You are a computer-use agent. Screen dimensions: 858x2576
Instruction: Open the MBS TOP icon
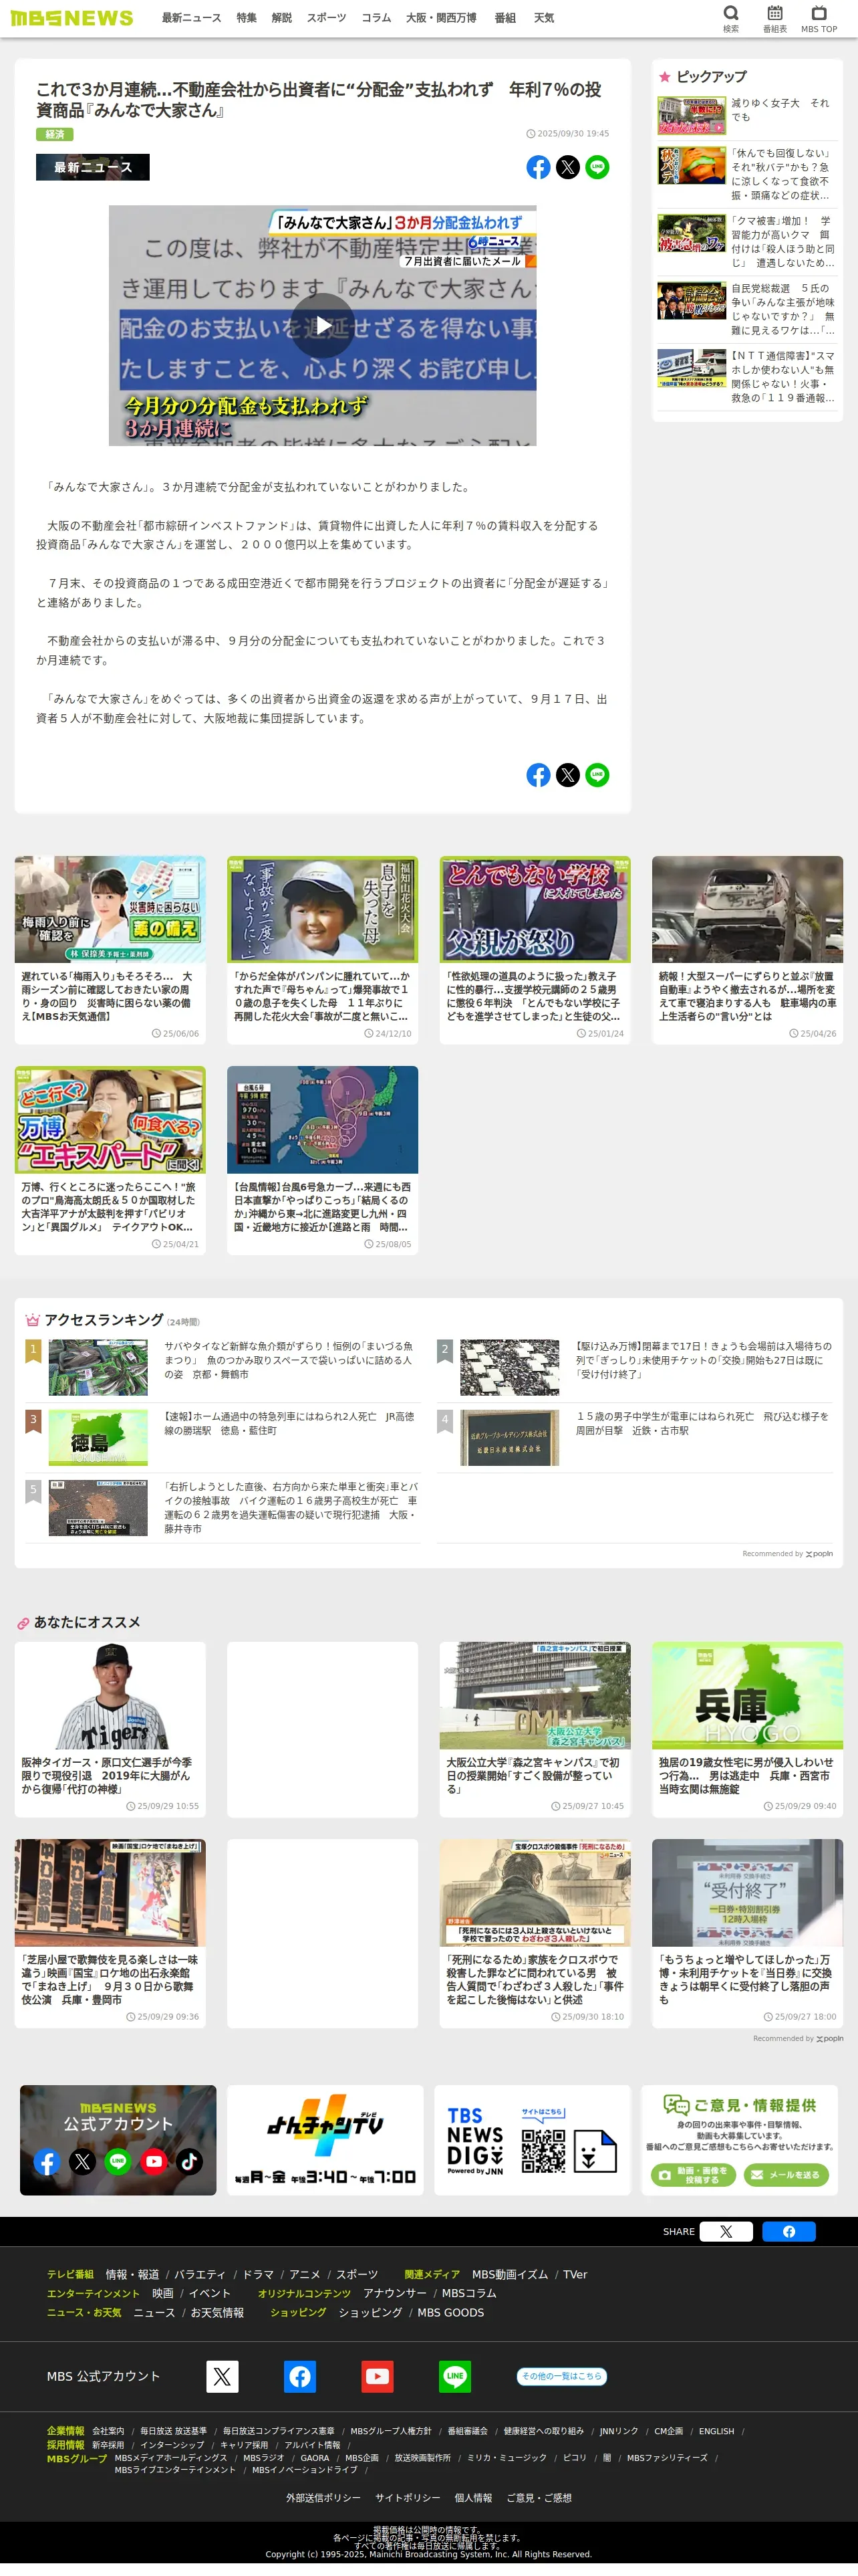pos(819,17)
